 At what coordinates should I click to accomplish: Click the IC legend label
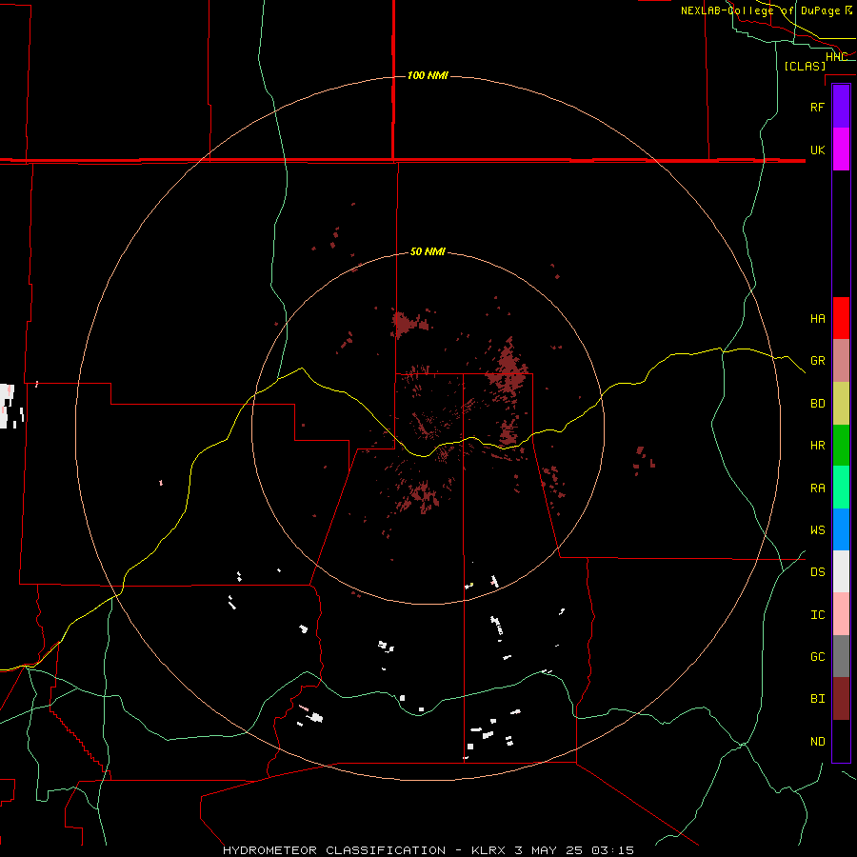pyautogui.click(x=817, y=615)
